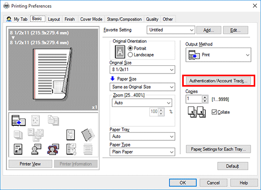The height and width of the screenshot is (190, 261).
Task: Select the Portrait orientation radio button
Action: click(130, 48)
